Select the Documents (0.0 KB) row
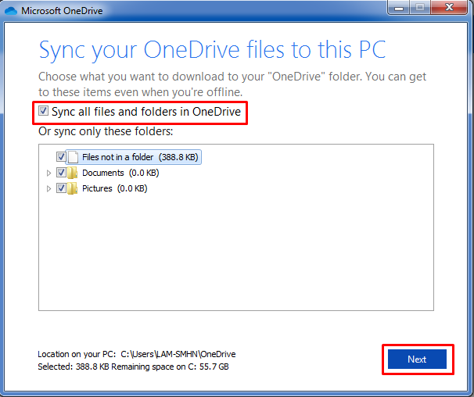 pos(120,173)
